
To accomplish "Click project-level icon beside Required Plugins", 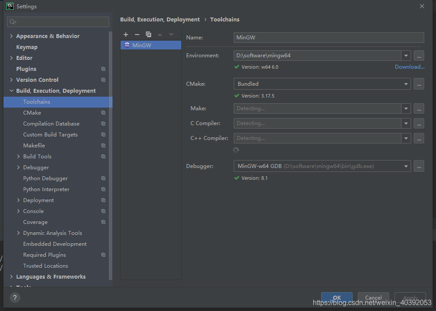I will (x=104, y=255).
